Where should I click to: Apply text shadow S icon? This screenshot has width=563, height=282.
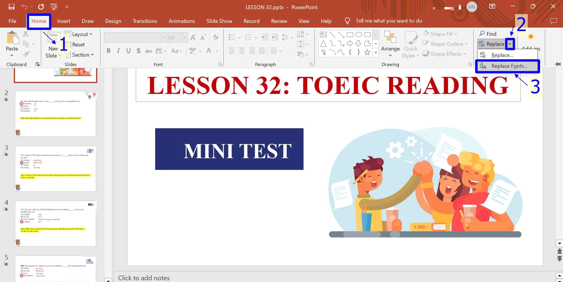(x=138, y=51)
